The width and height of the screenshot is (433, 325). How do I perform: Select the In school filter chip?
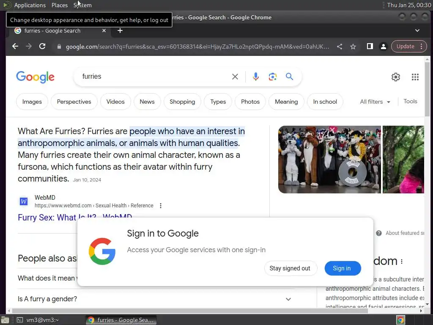coord(325,102)
